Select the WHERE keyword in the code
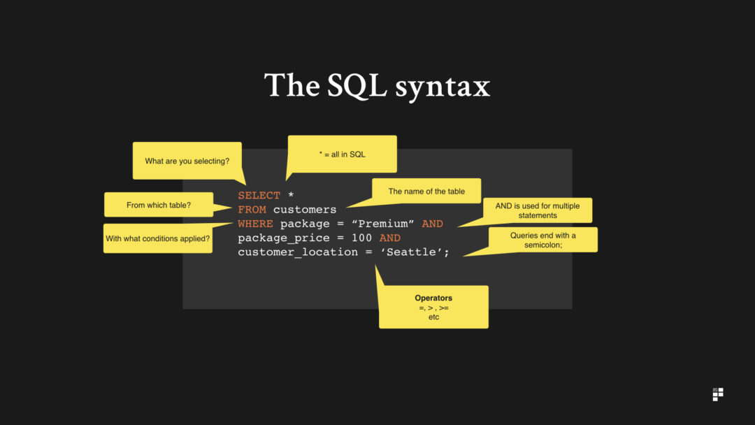 tap(255, 223)
